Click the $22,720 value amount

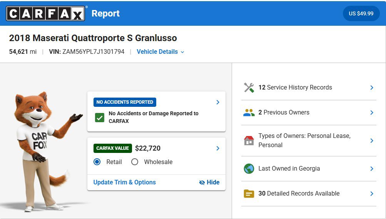(x=148, y=148)
